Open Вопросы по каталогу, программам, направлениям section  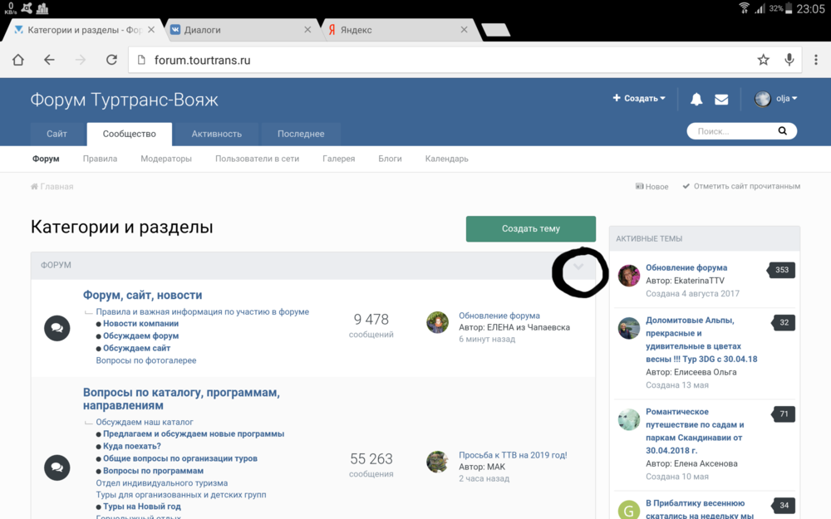pyautogui.click(x=181, y=399)
